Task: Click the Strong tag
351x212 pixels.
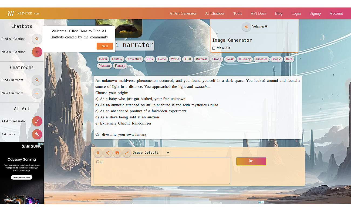Action: [x=217, y=59]
